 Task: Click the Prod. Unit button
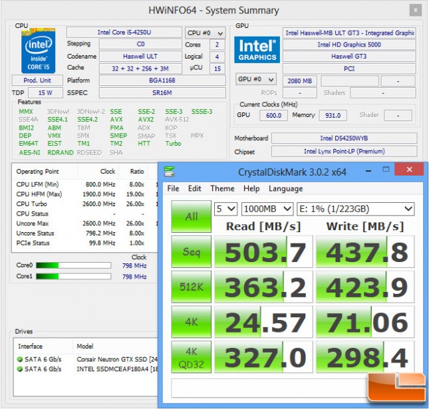point(37,80)
